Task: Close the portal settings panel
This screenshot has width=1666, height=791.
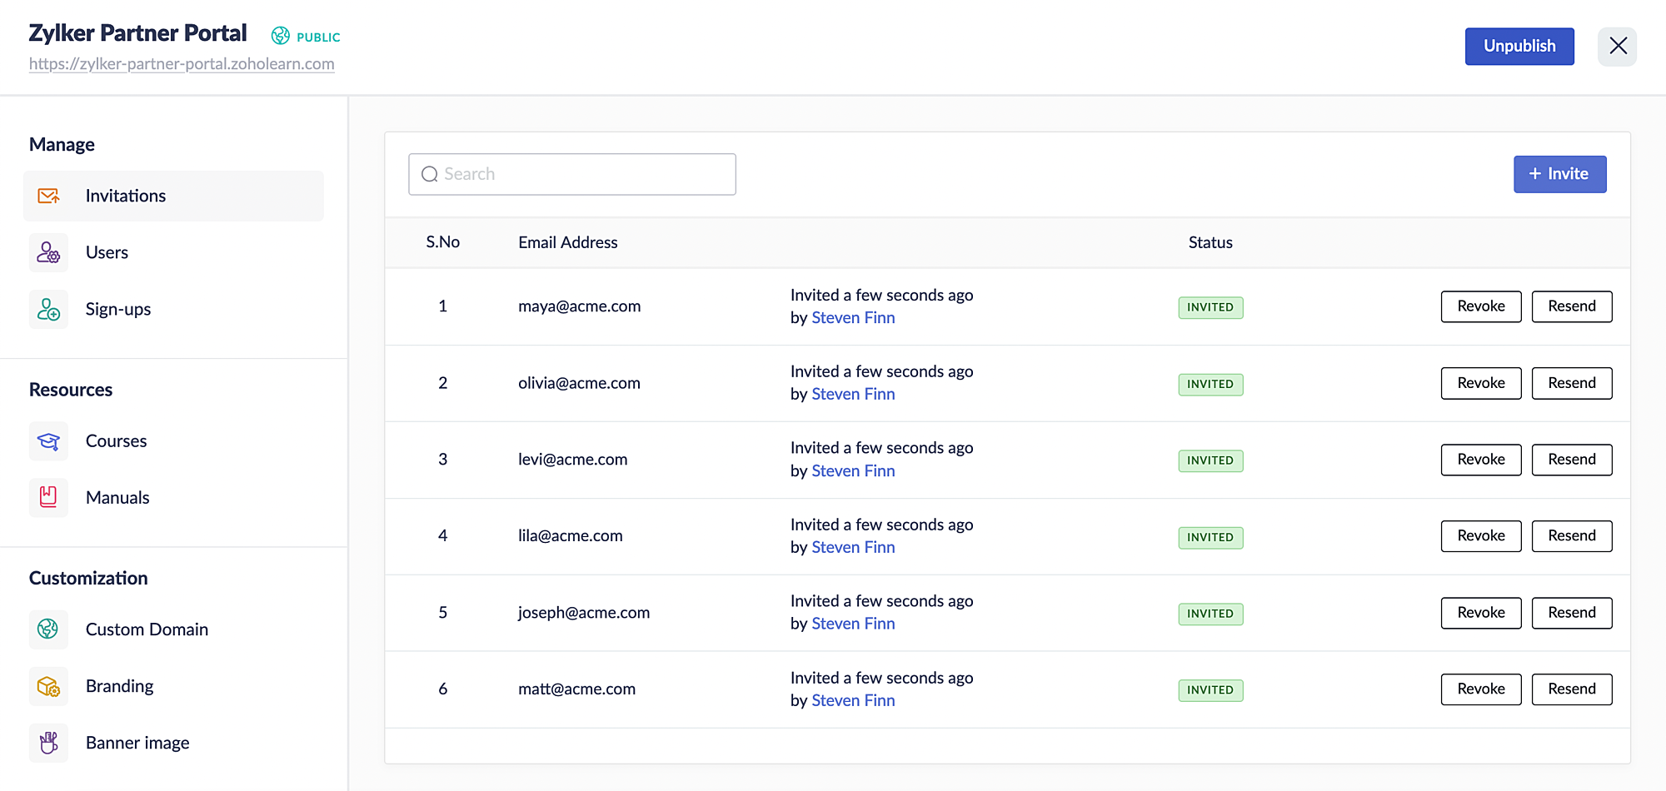Action: [1618, 46]
